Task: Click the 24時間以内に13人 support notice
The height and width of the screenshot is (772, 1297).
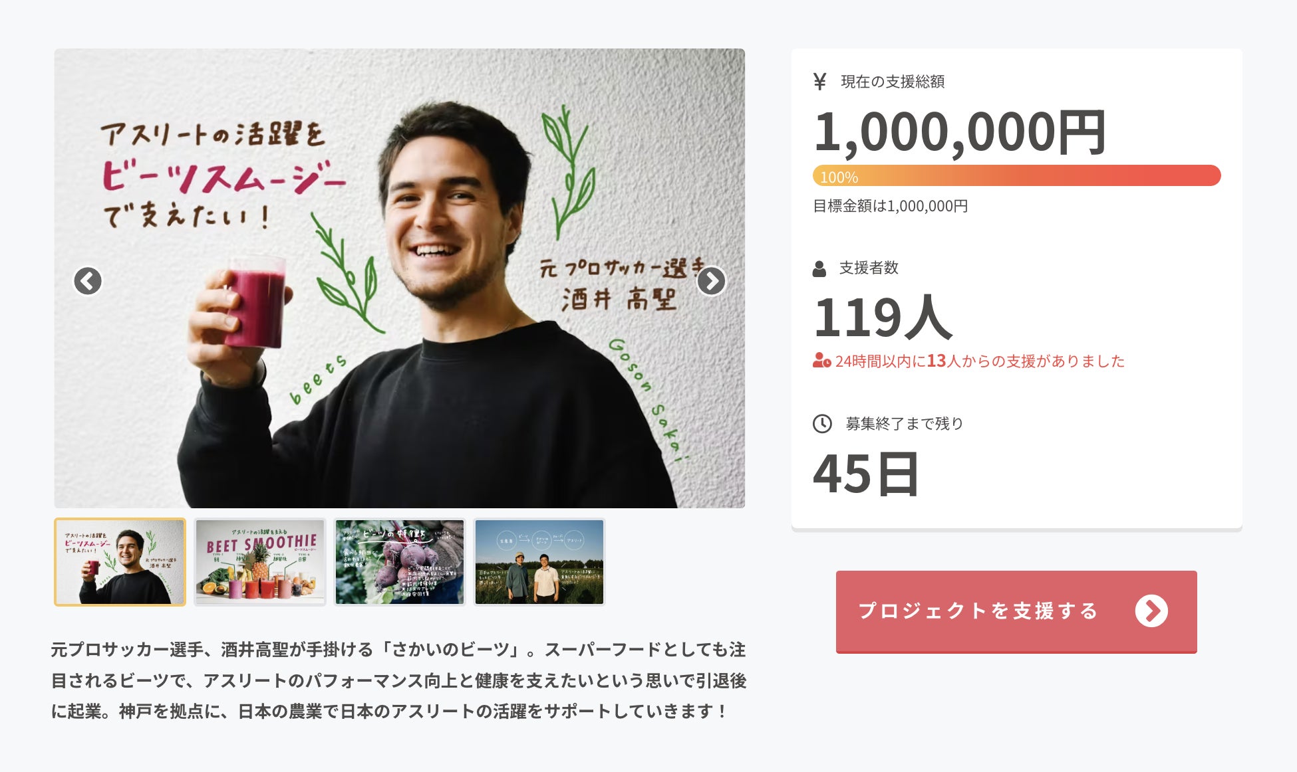Action: point(968,361)
